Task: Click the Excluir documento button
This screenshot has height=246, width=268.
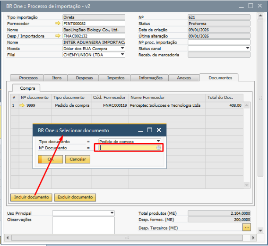Action: click(x=75, y=197)
